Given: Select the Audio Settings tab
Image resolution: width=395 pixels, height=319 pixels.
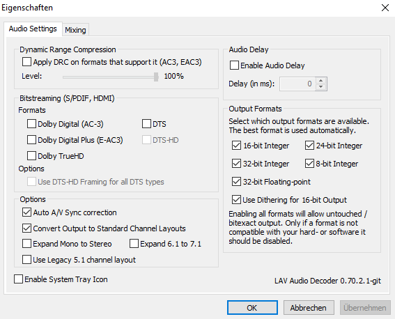Looking at the screenshot, I should (x=33, y=29).
